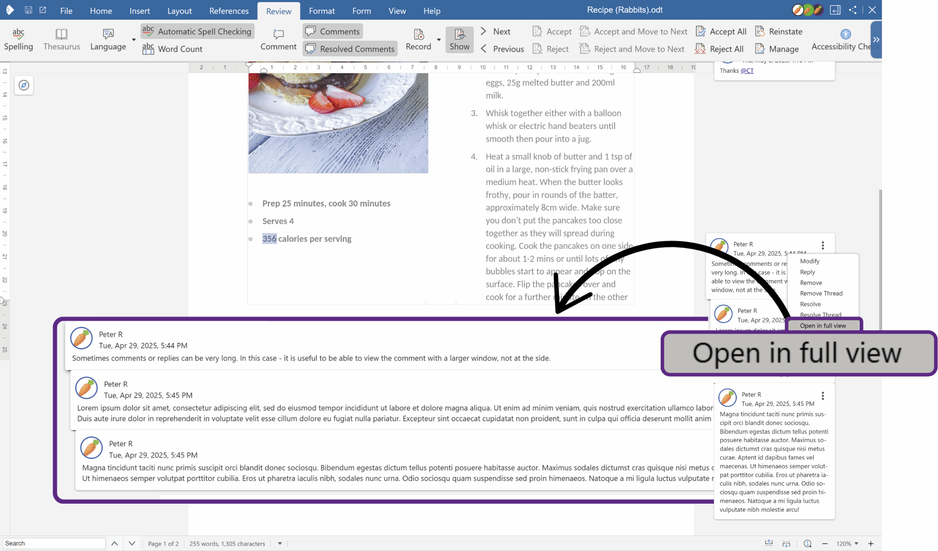Click the Spelling check icon

18,34
